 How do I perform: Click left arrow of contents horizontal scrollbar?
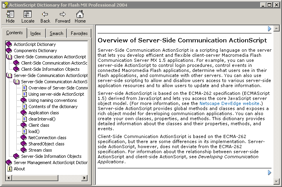[9, 178]
